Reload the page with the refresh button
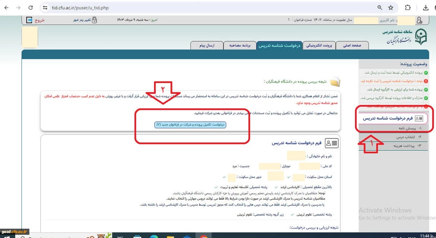436x238 pixels. [30, 8]
